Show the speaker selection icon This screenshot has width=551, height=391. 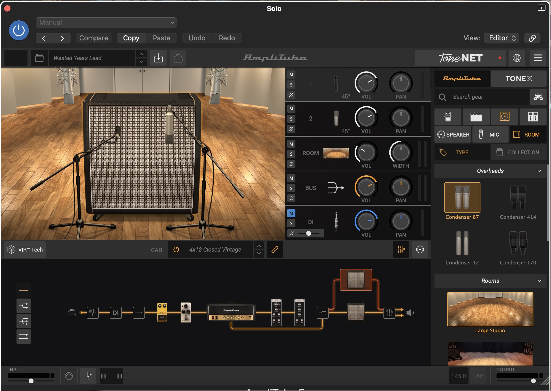[x=420, y=249]
